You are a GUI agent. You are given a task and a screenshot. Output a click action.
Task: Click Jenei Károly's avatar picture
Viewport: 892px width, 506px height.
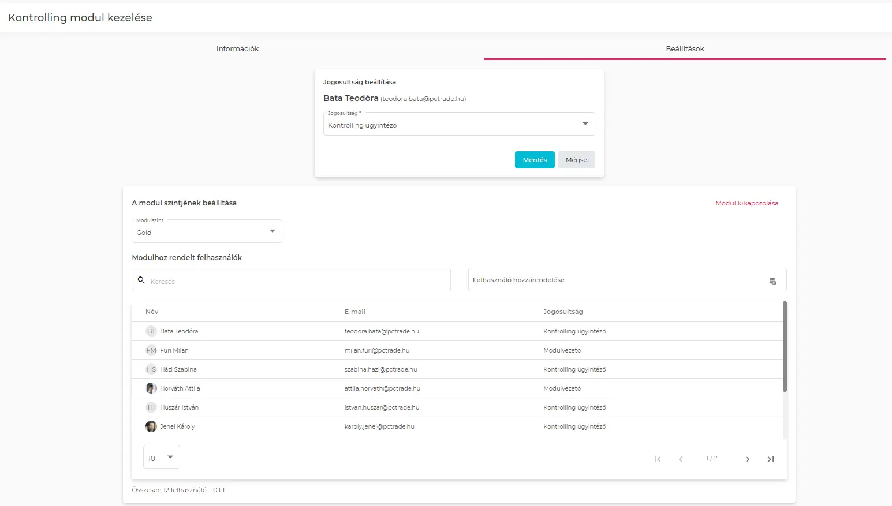coord(151,426)
